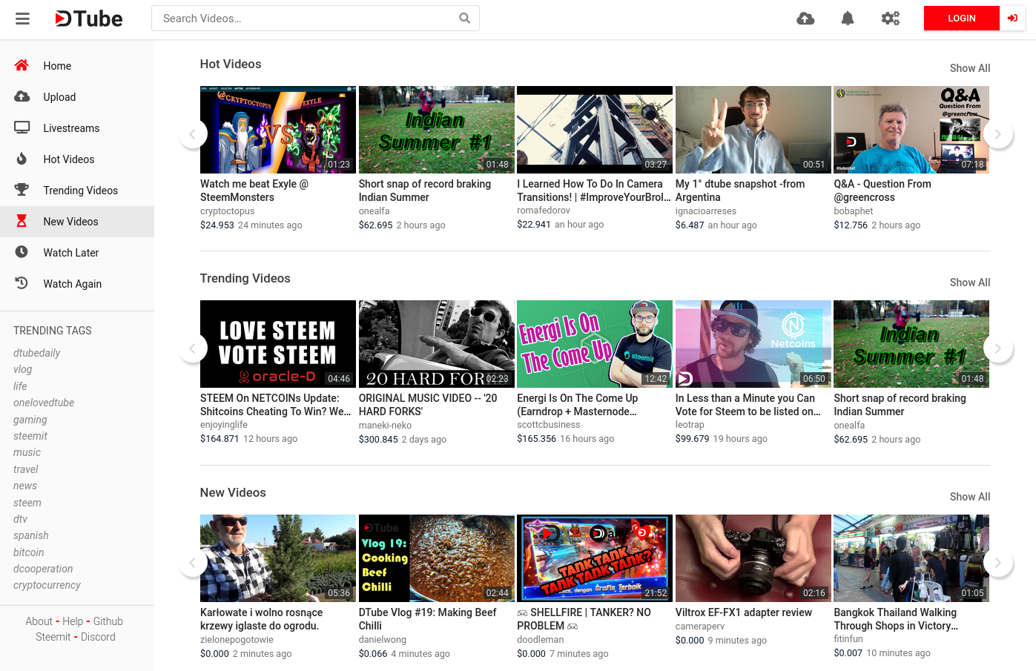Open channel cryptoctopus under Hot Videos
Image resolution: width=1036 pixels, height=671 pixels.
pos(228,211)
